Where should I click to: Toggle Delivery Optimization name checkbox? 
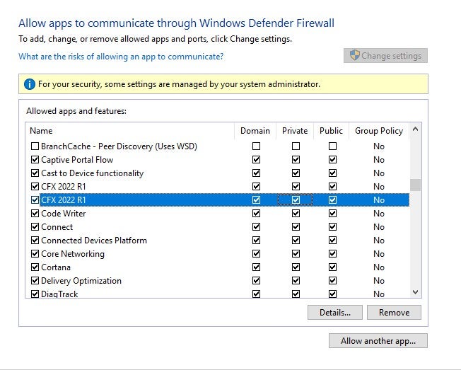[35, 281]
